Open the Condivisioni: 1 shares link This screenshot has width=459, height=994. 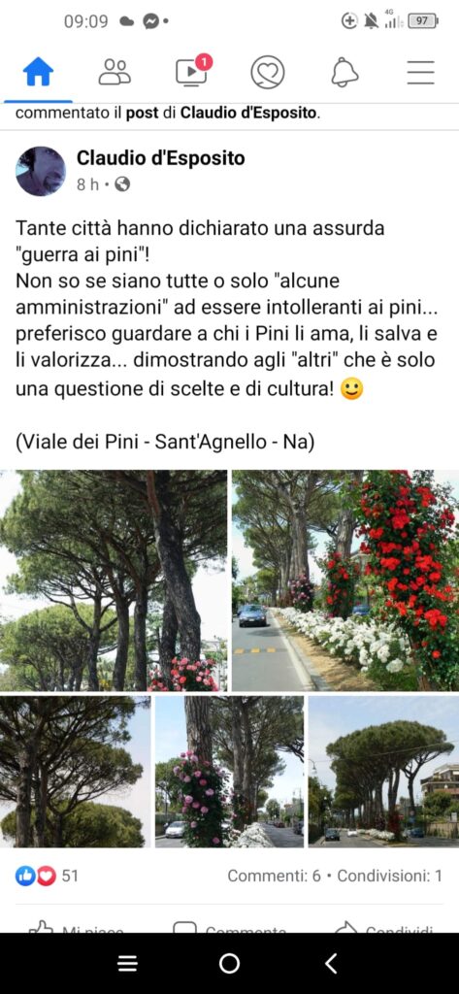(x=390, y=877)
